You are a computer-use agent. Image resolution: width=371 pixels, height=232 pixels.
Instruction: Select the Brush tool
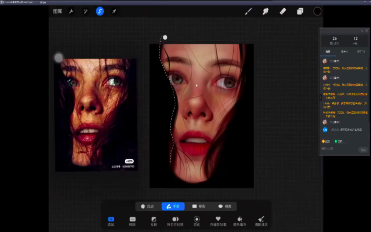[248, 11]
